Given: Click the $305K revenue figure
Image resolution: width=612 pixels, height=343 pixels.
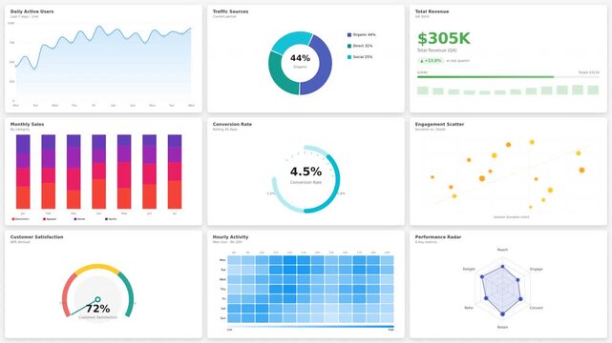Looking at the screenshot, I should [x=444, y=38].
